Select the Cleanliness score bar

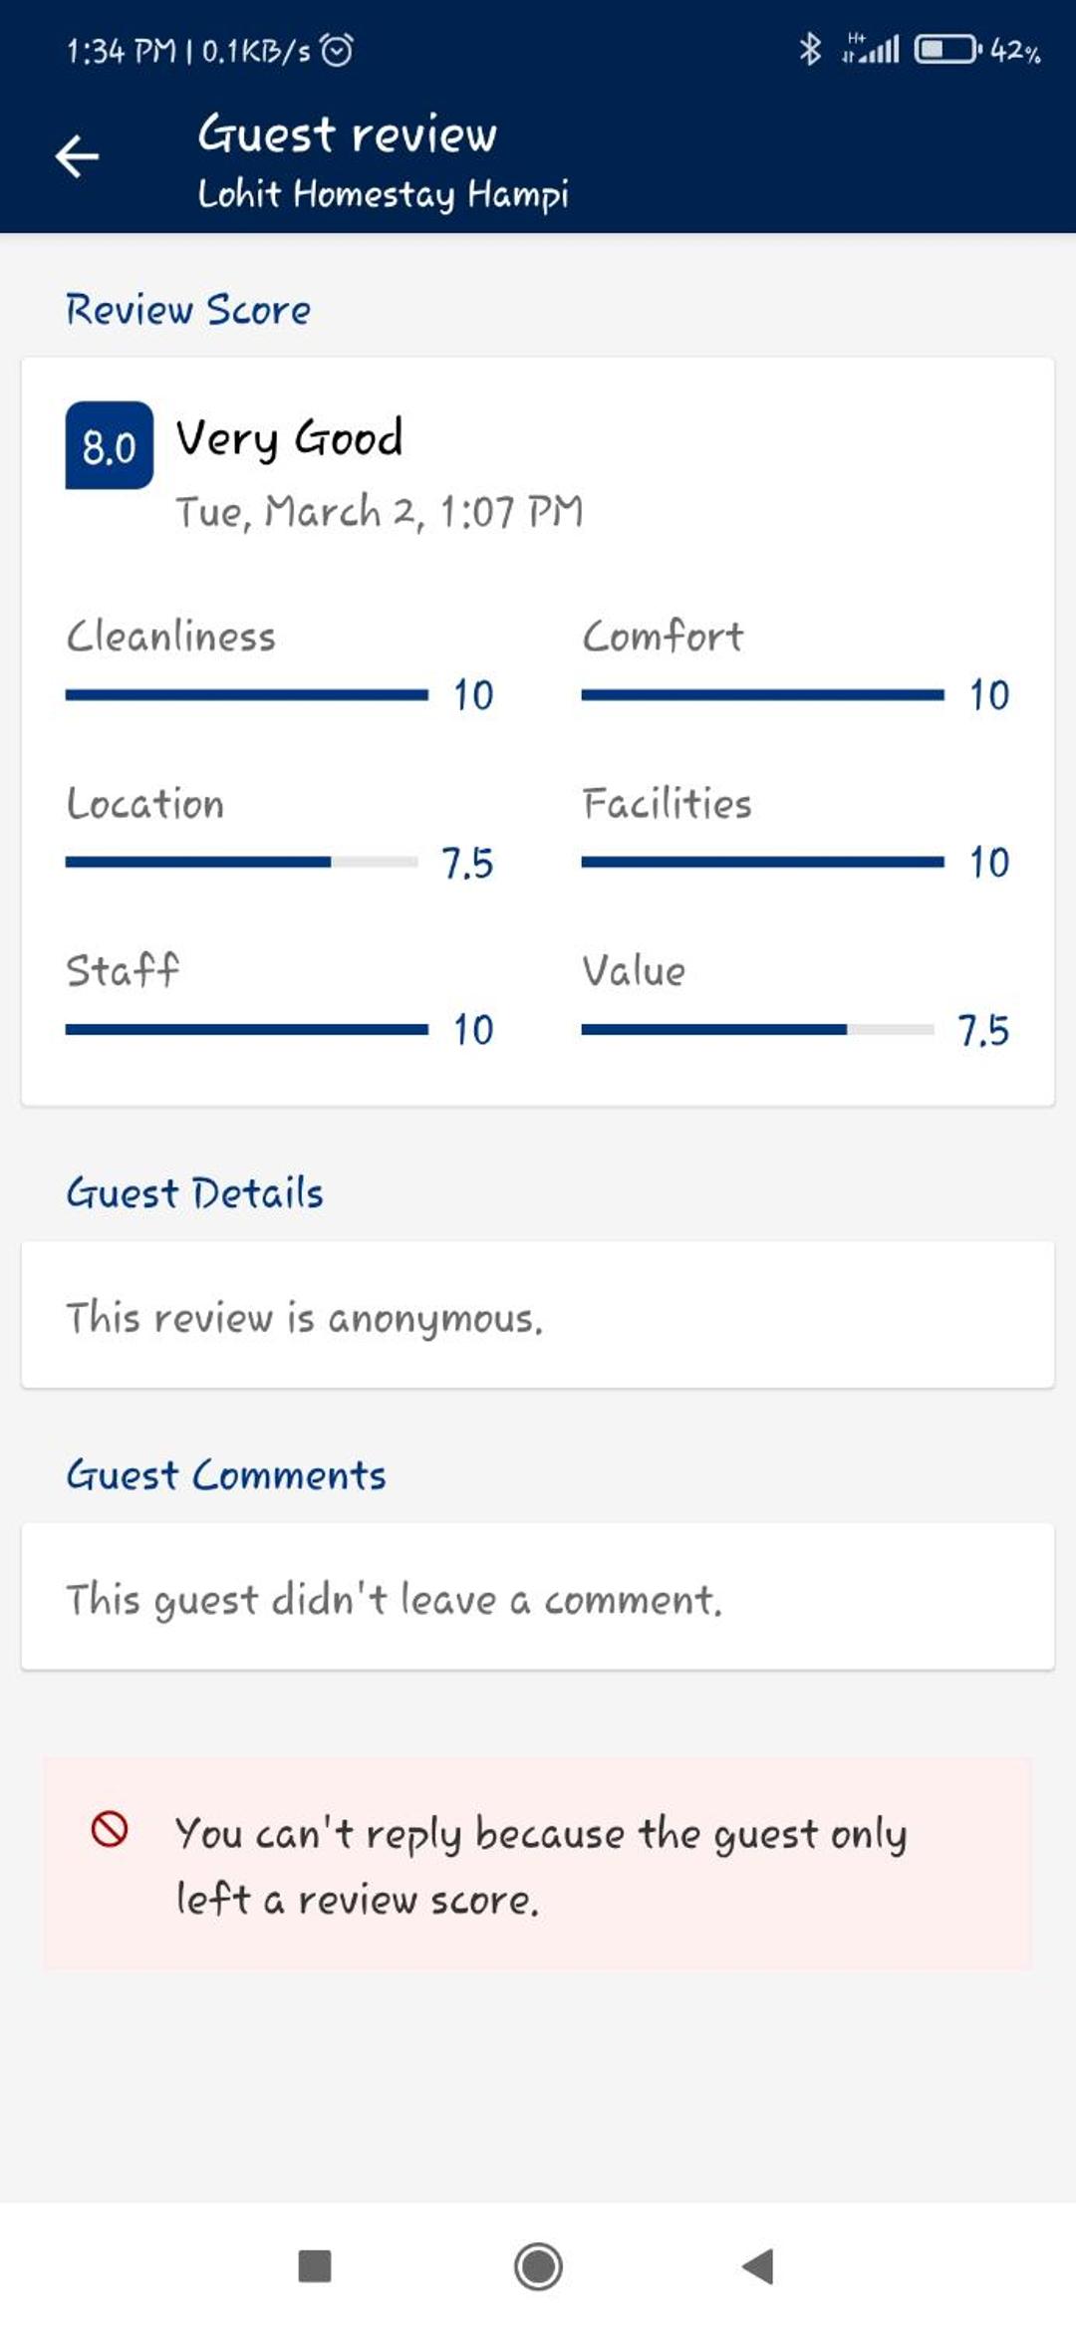247,694
